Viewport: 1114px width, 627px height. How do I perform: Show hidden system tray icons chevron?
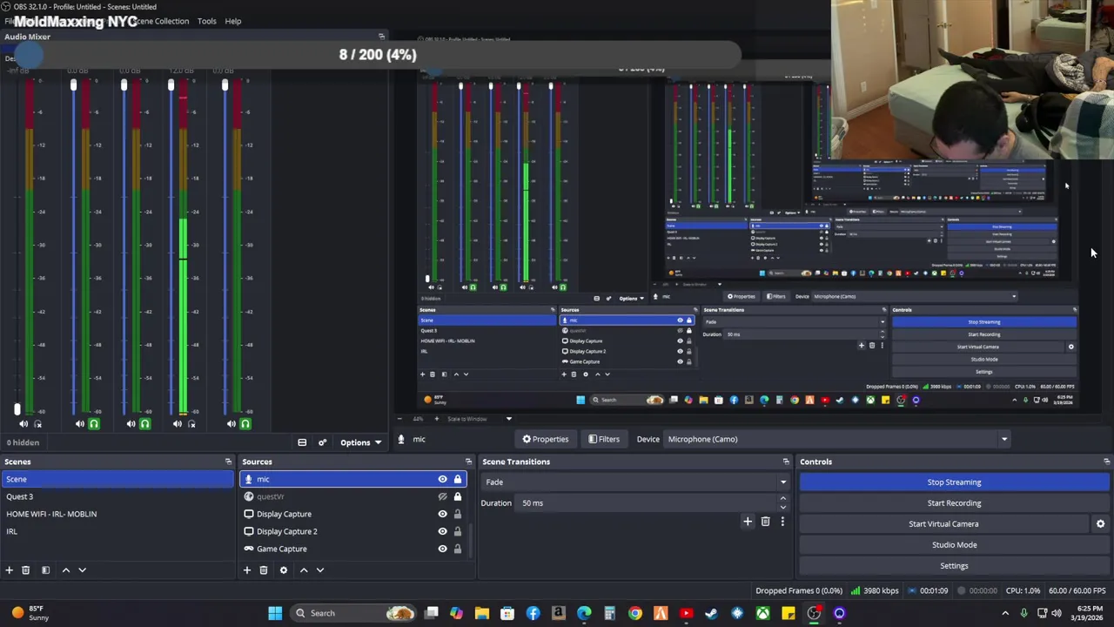point(1005,613)
